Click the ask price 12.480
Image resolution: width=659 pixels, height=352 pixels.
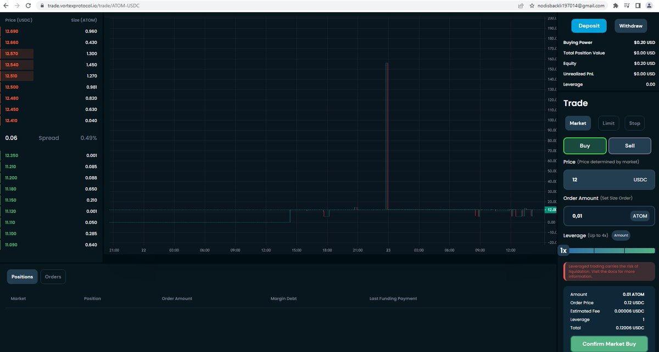click(12, 98)
